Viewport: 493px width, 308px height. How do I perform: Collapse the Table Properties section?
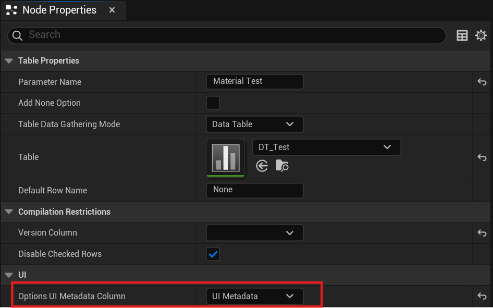[x=9, y=61]
